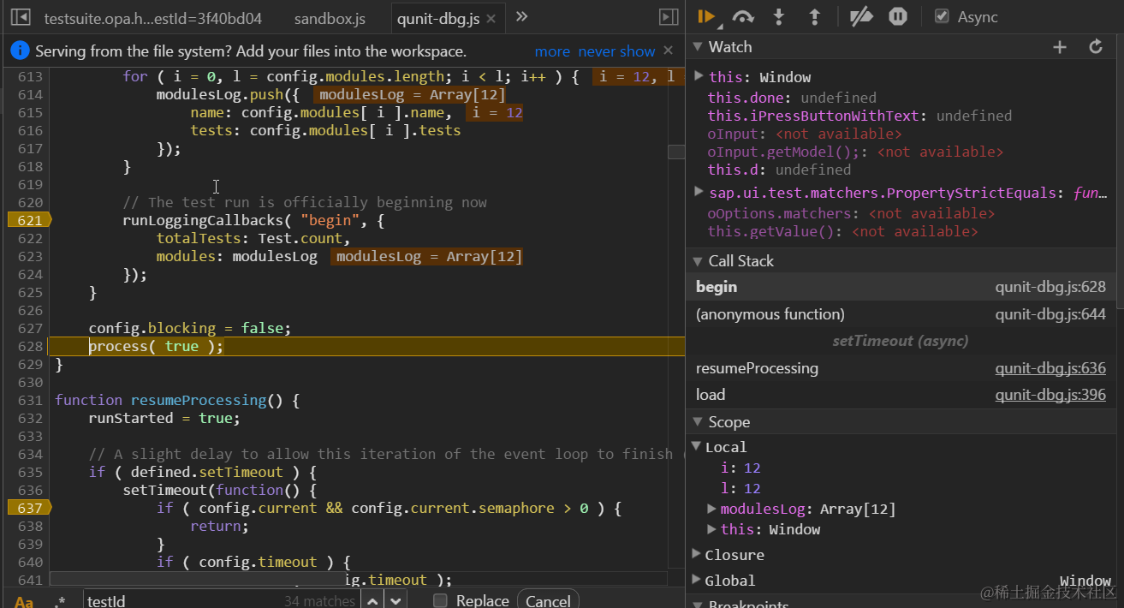
Task: Toggle regular expression search
Action: click(x=59, y=601)
